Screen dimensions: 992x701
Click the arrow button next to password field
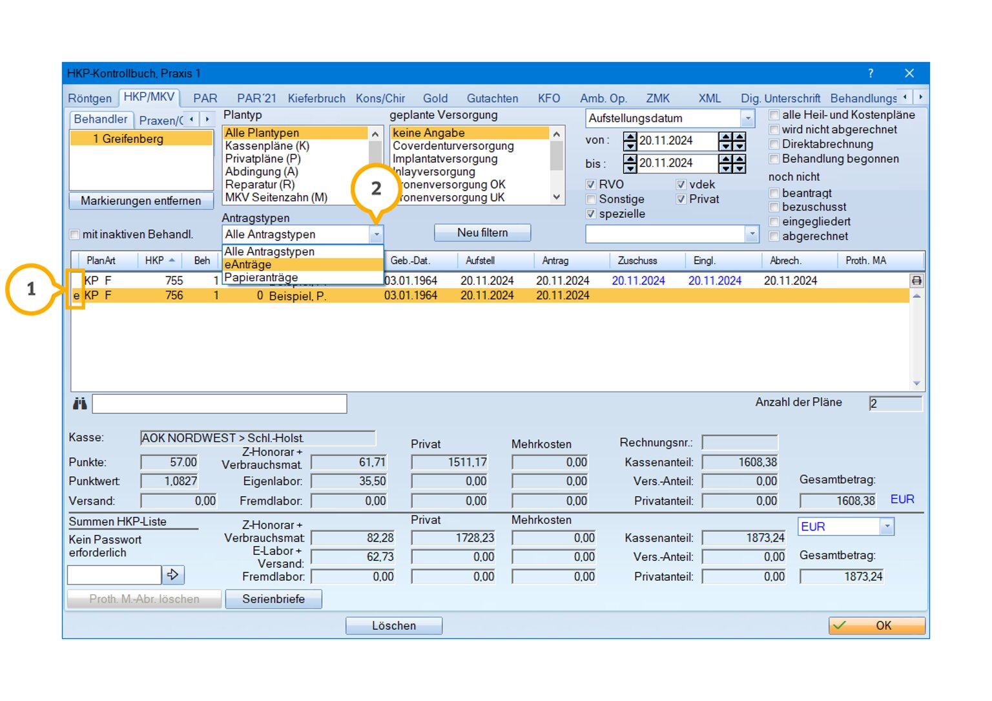click(173, 574)
